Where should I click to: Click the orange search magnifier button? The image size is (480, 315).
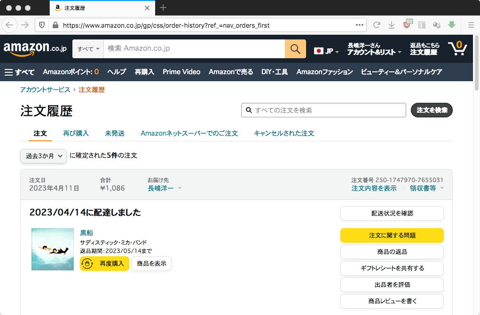[295, 49]
